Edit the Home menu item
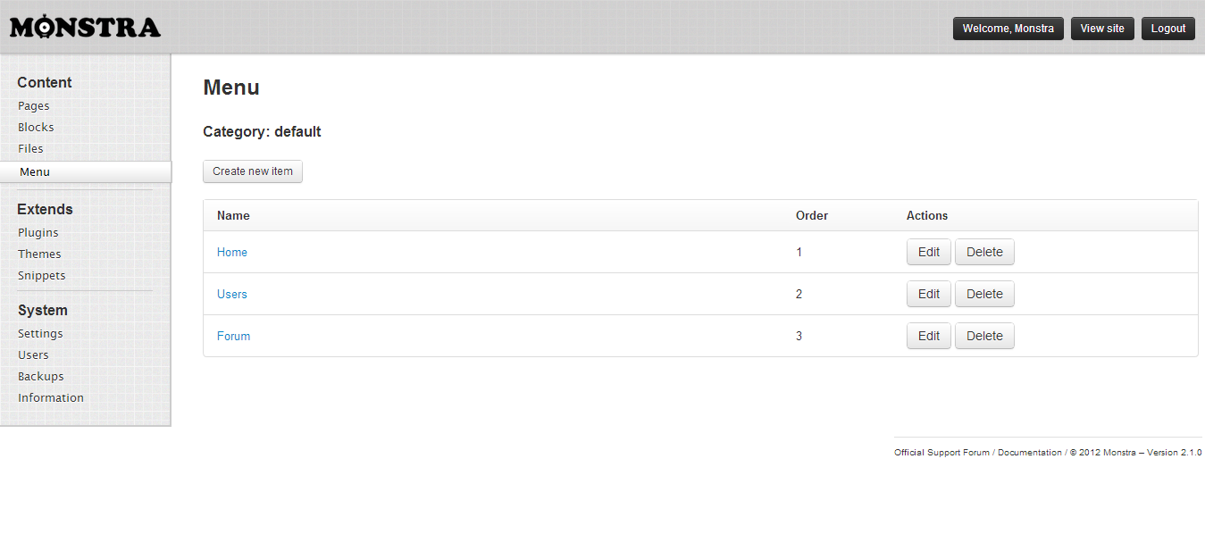The height and width of the screenshot is (559, 1205). click(x=928, y=252)
